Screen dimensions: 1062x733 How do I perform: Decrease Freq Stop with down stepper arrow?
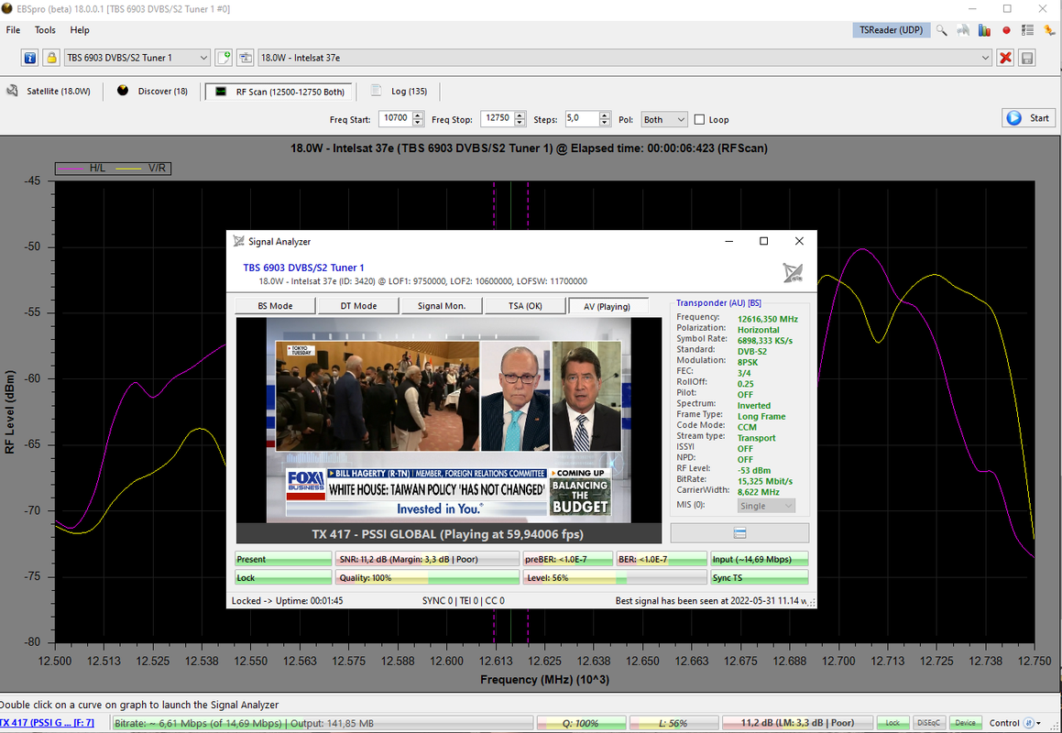520,124
